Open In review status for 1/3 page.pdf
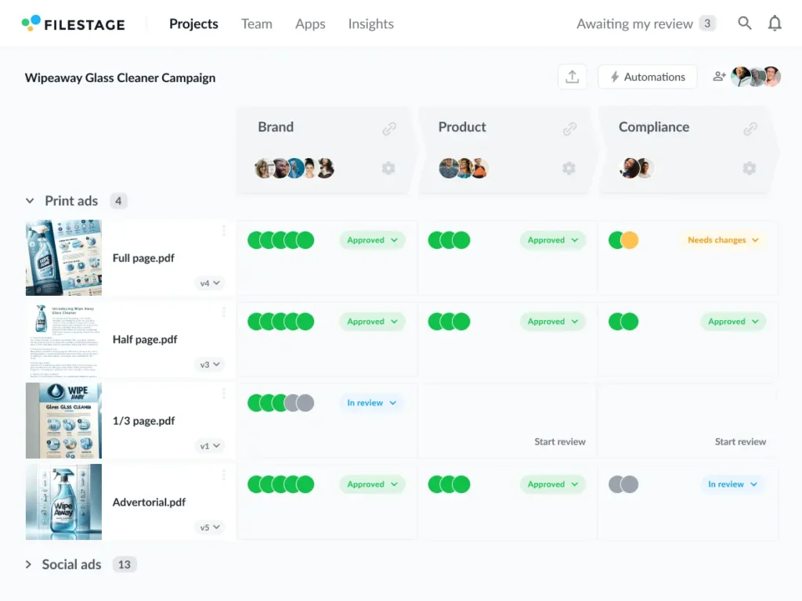802x601 pixels. (x=372, y=403)
